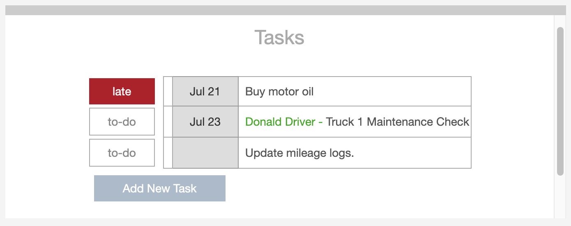Click the narrow handle cell left of Jul 21

(x=168, y=91)
